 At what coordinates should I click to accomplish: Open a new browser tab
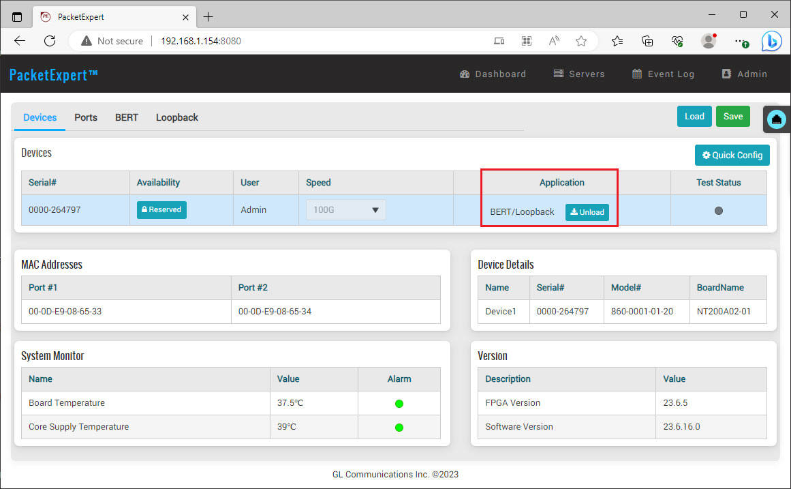(x=208, y=16)
